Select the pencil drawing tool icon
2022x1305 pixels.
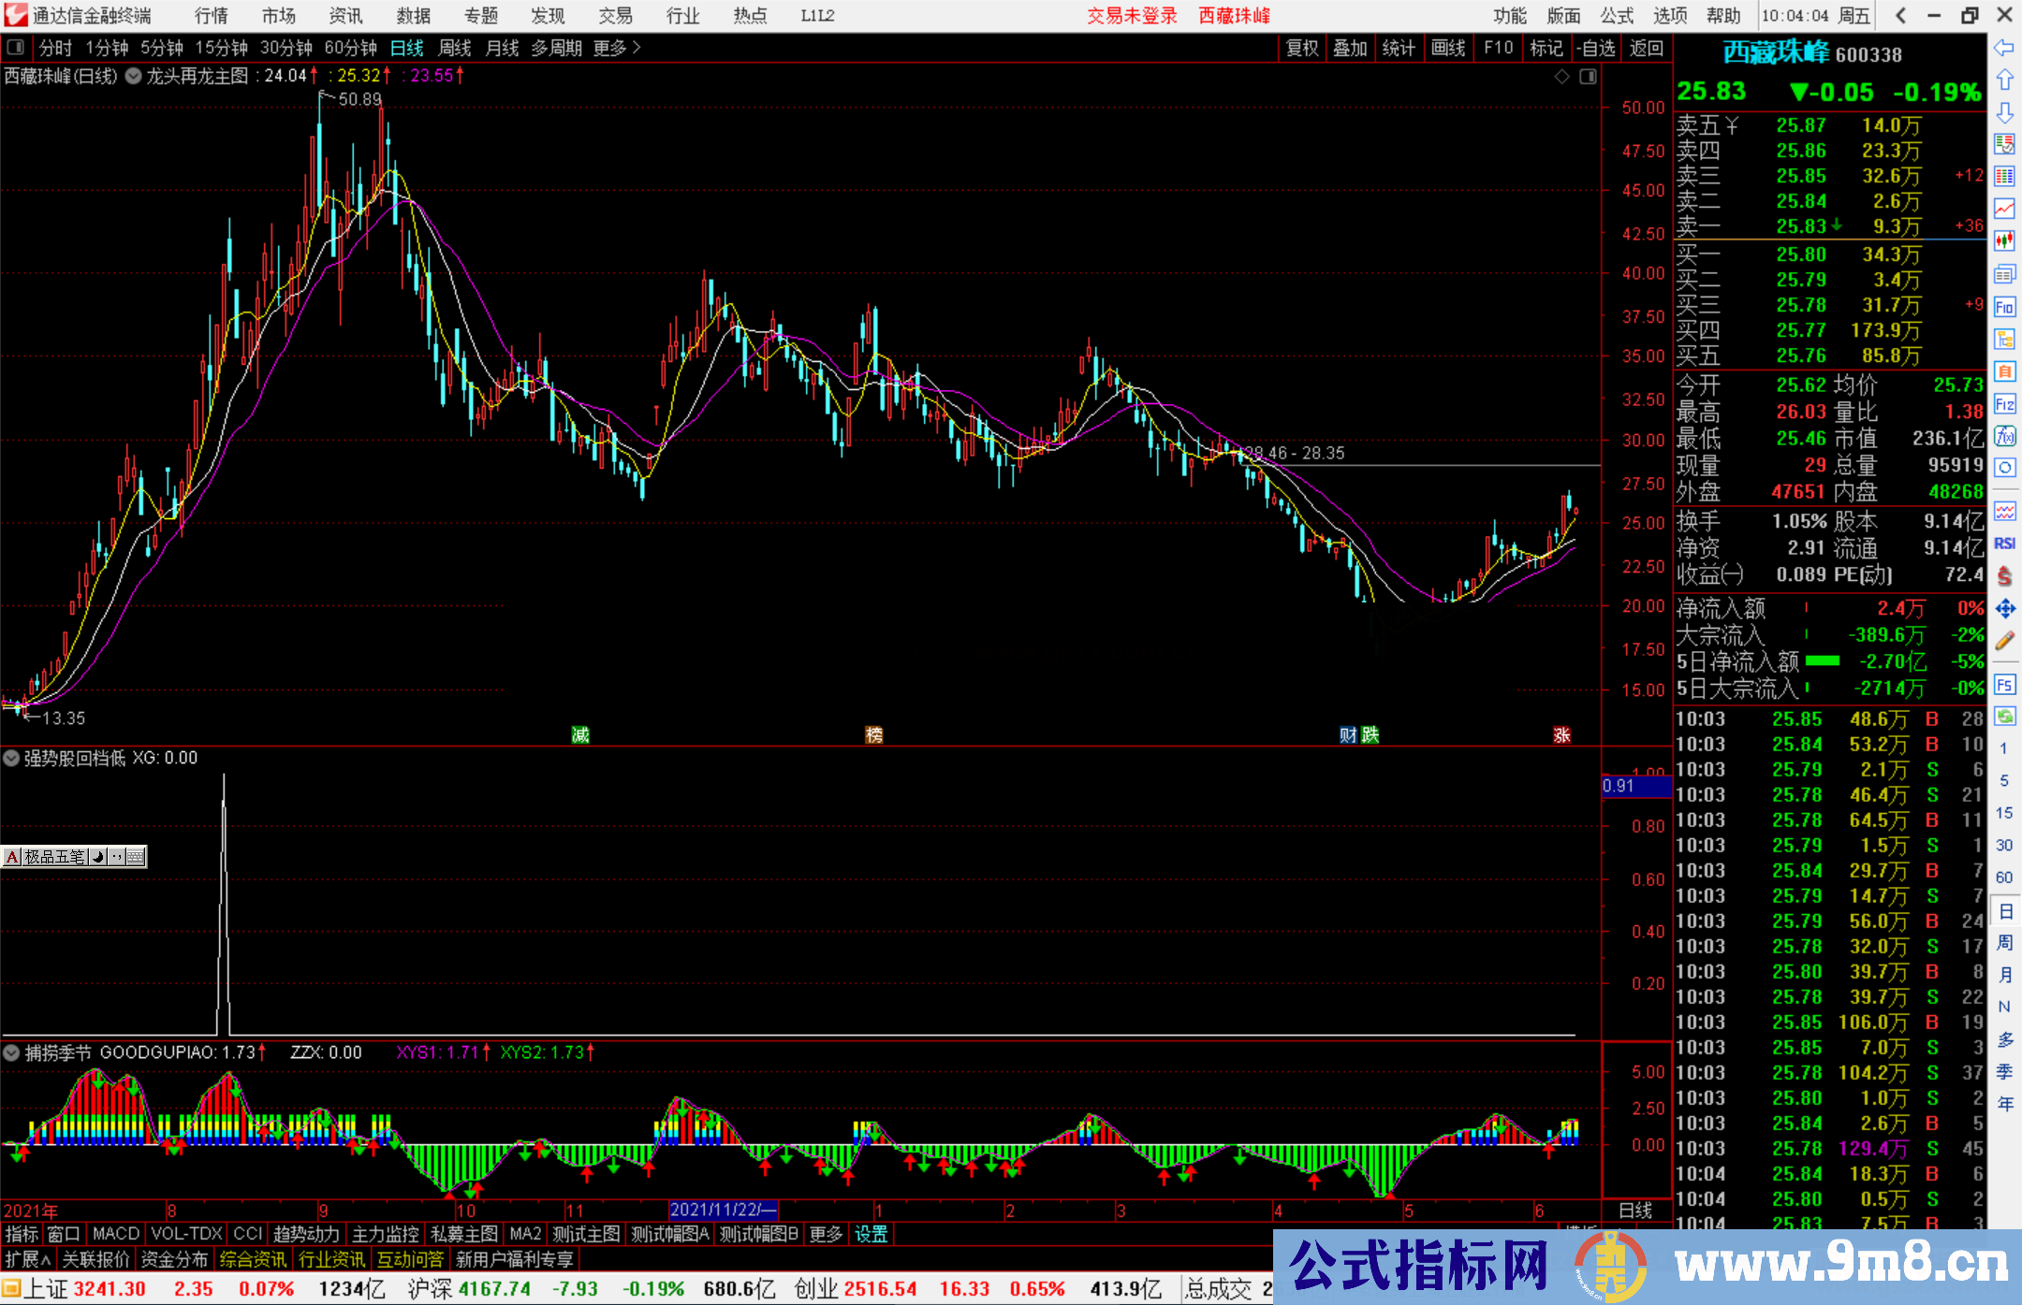coord(2003,641)
